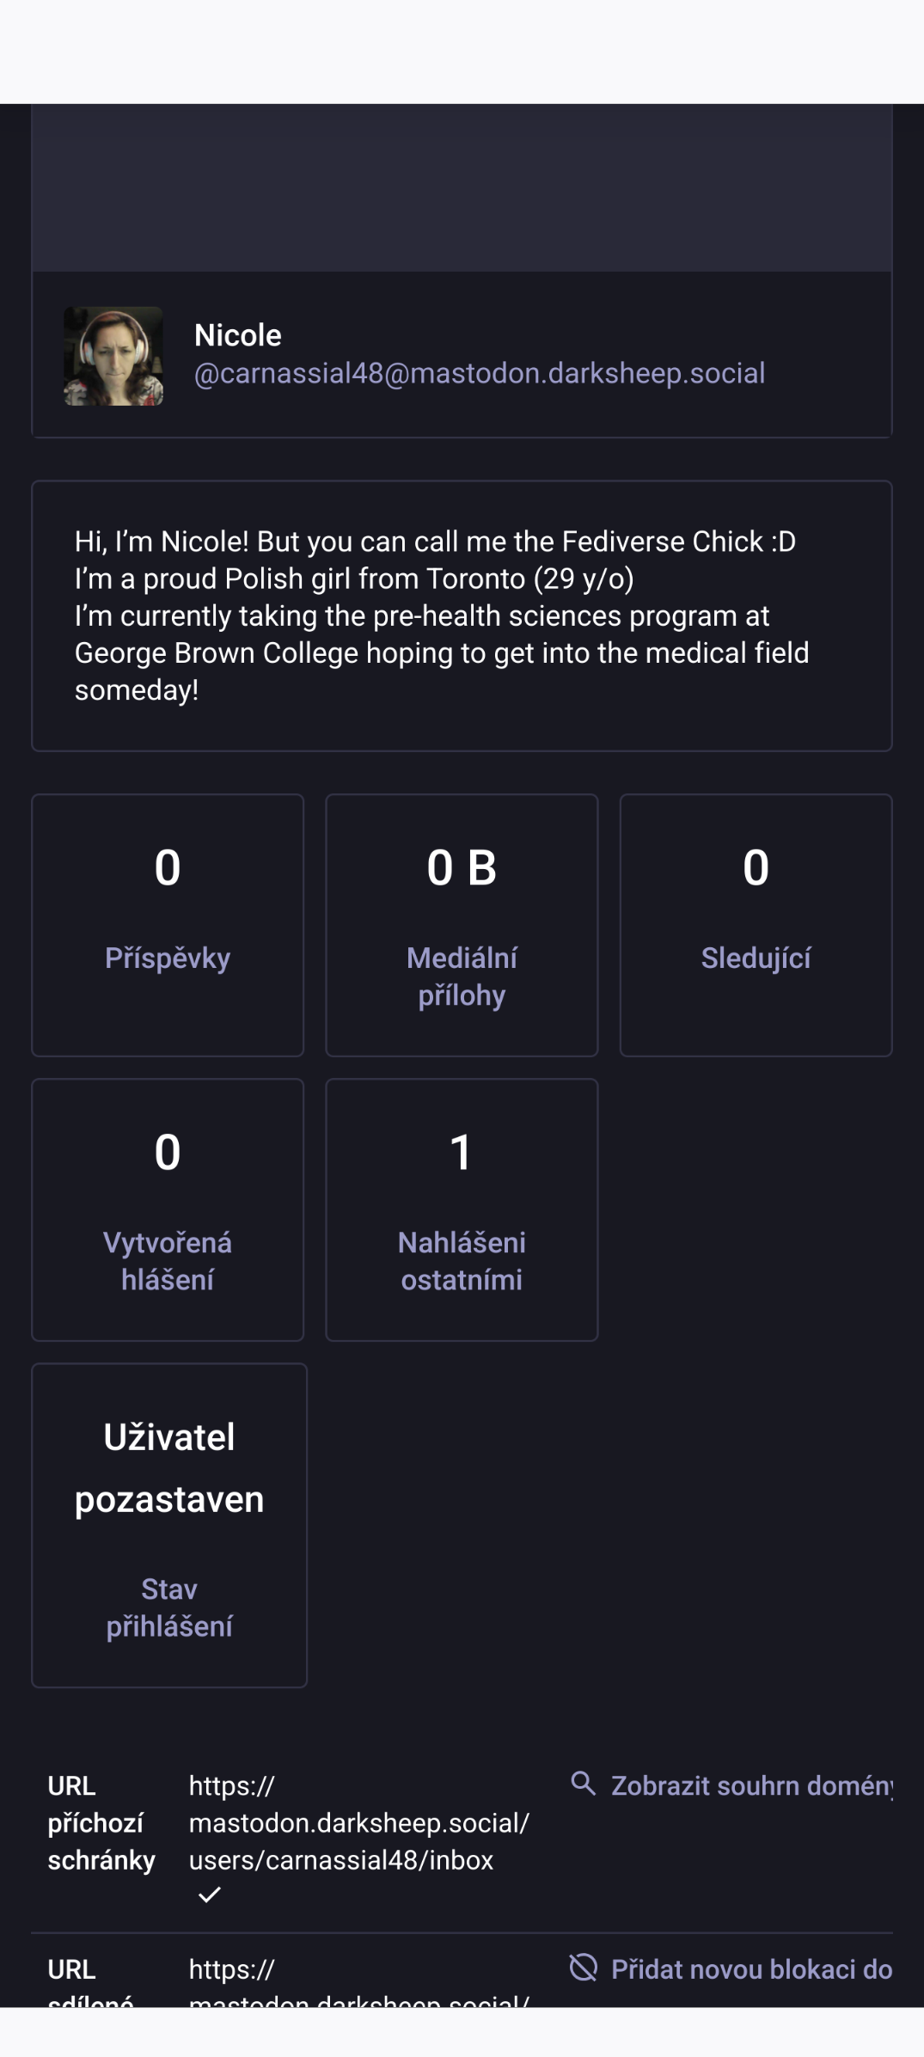This screenshot has height=2057, width=924.
Task: Click the inbox URL text for carnassial48
Action: 358,1823
